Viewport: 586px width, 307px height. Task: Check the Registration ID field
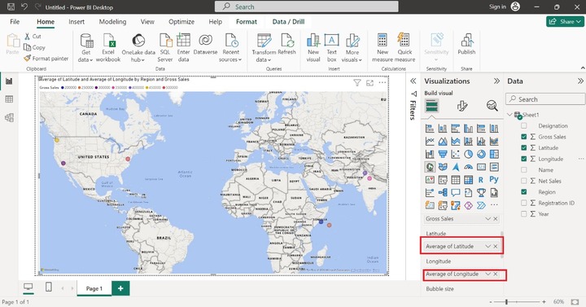click(x=524, y=203)
